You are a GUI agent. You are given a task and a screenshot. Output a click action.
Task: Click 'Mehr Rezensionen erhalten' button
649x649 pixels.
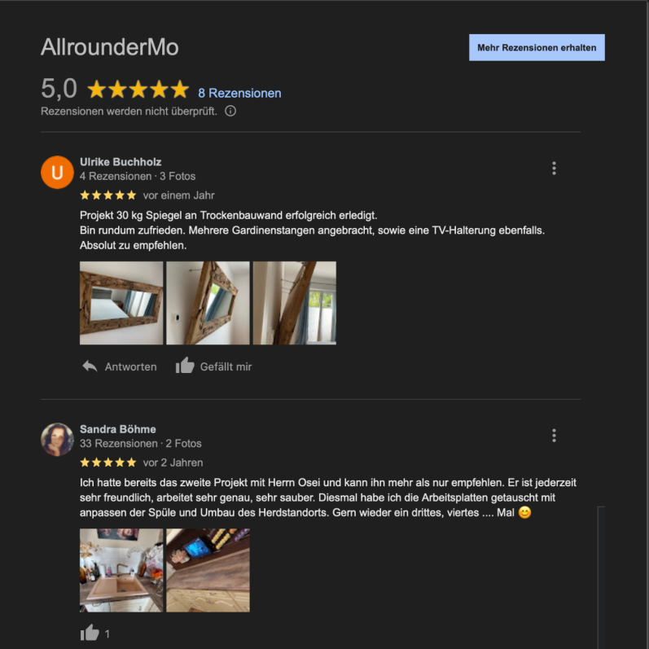[537, 47]
